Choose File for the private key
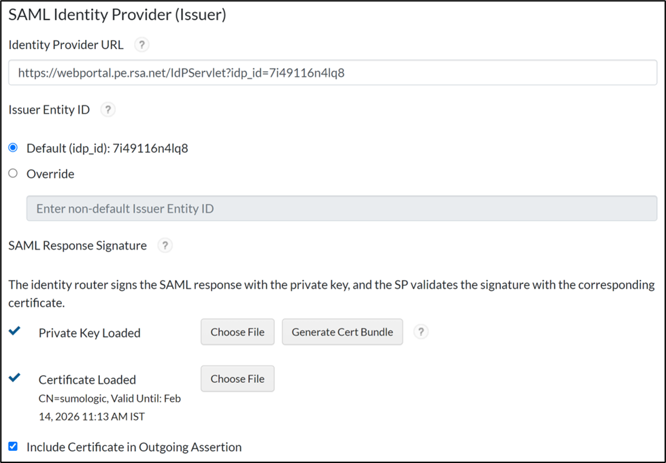The width and height of the screenshot is (666, 463). (237, 332)
